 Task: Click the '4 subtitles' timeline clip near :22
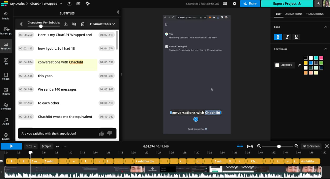click(147, 161)
